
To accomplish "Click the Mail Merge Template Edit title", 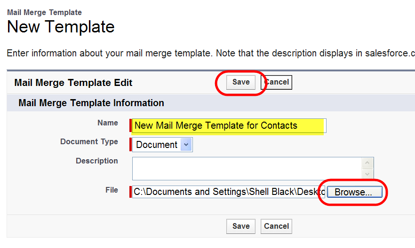I will pyautogui.click(x=73, y=83).
